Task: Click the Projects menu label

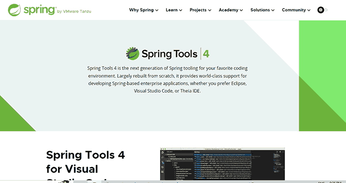Action: coord(198,10)
